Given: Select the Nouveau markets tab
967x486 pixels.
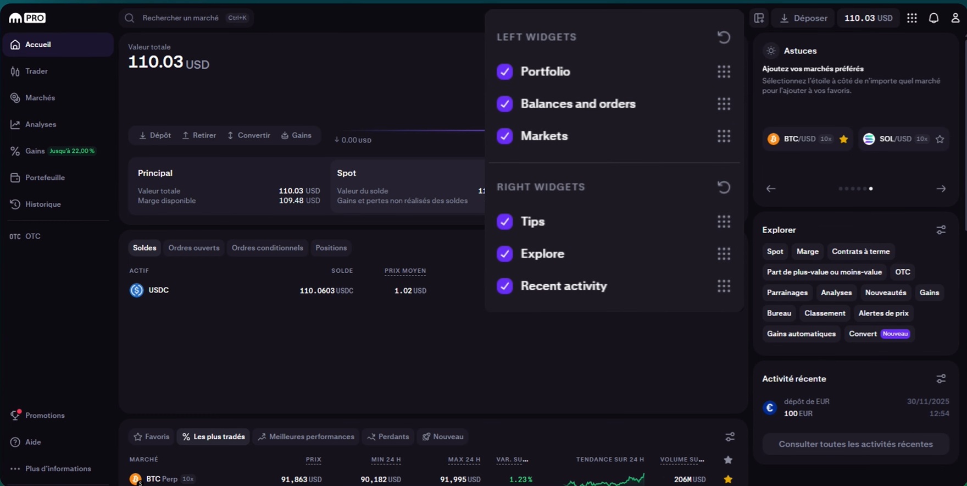Looking at the screenshot, I should pos(443,437).
